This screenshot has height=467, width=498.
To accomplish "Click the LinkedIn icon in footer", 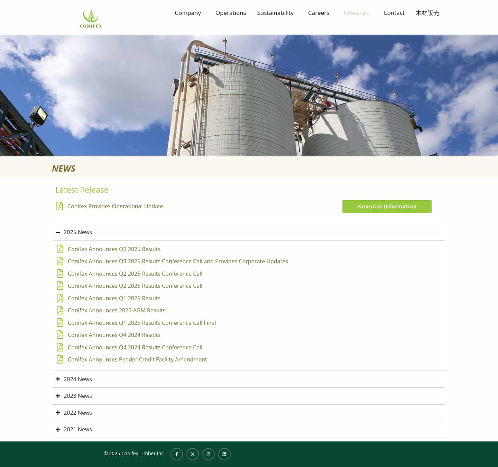I will coord(224,454).
